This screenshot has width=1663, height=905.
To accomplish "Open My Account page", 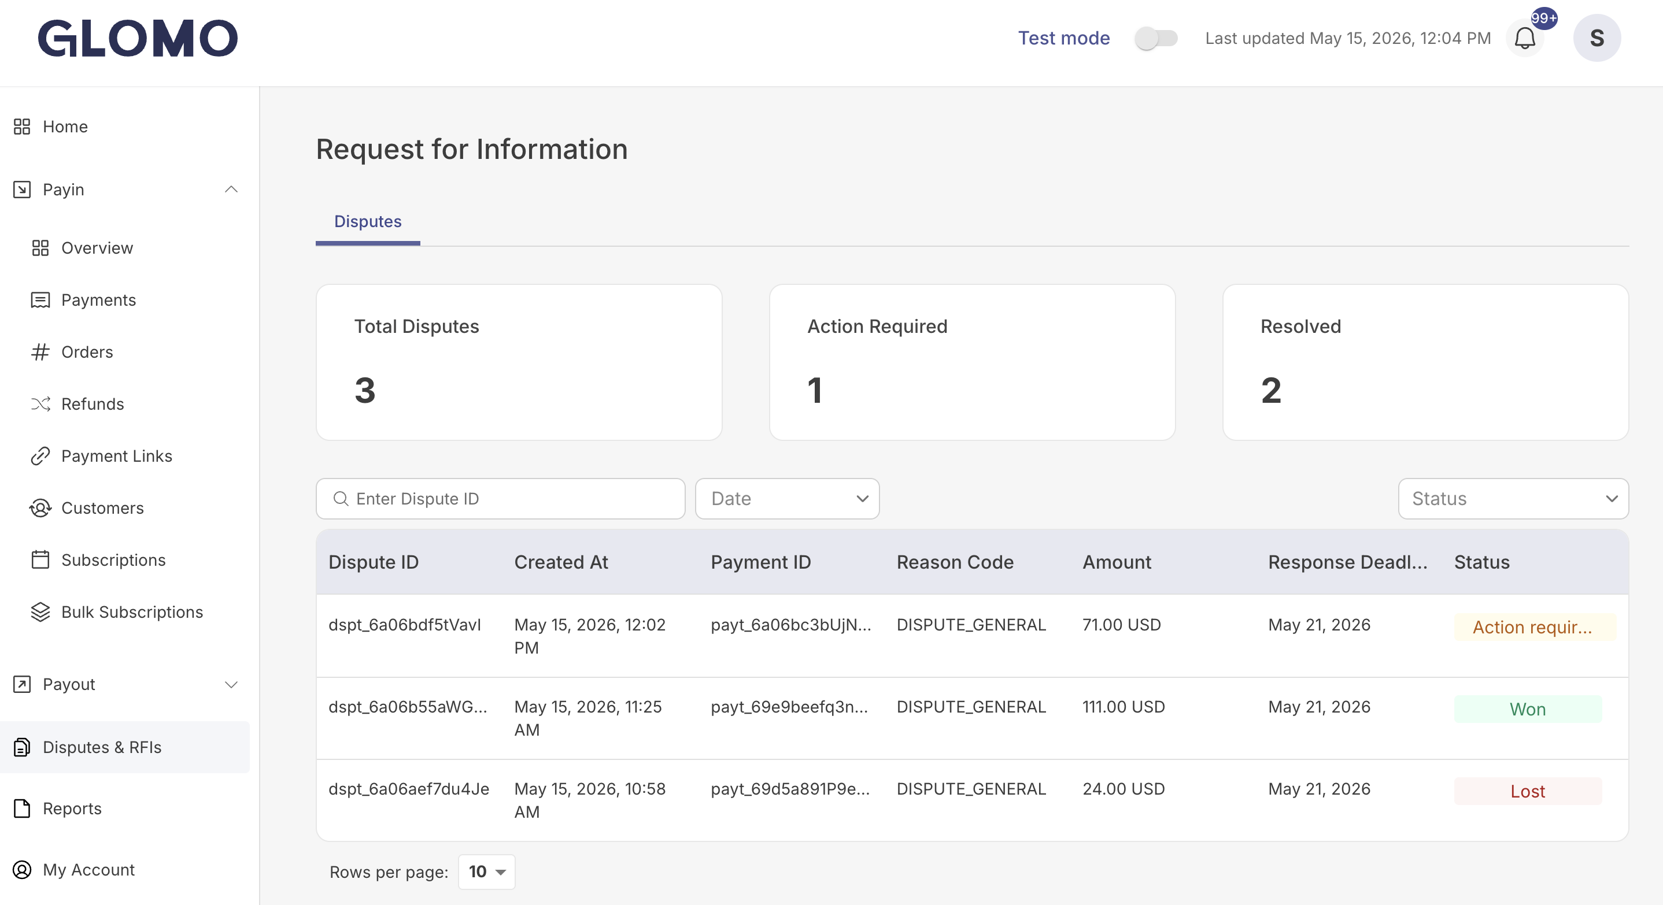I will (x=89, y=870).
